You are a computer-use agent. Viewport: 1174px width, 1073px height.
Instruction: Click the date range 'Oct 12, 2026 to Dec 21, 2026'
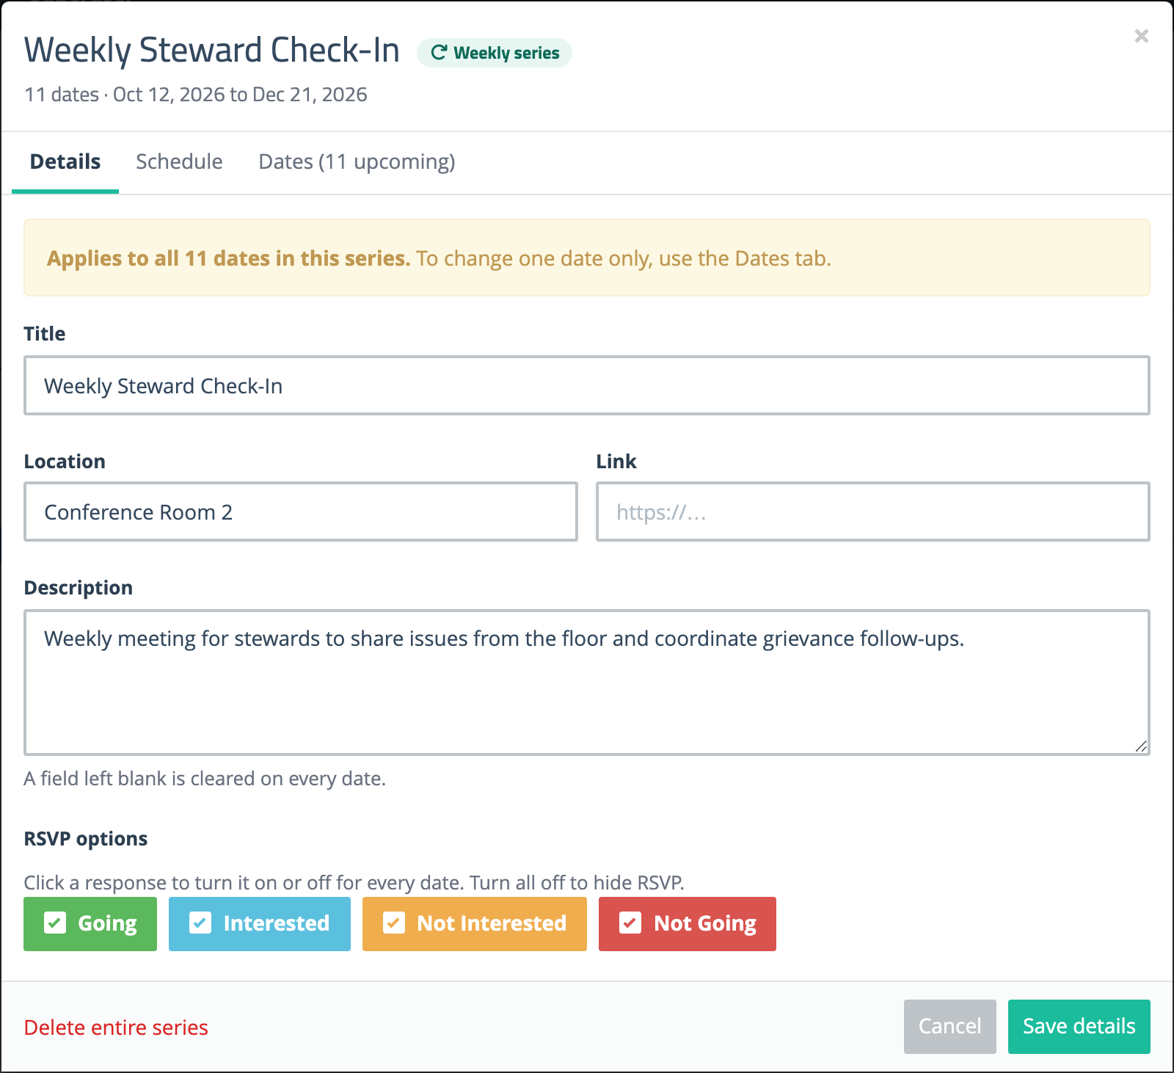click(240, 95)
